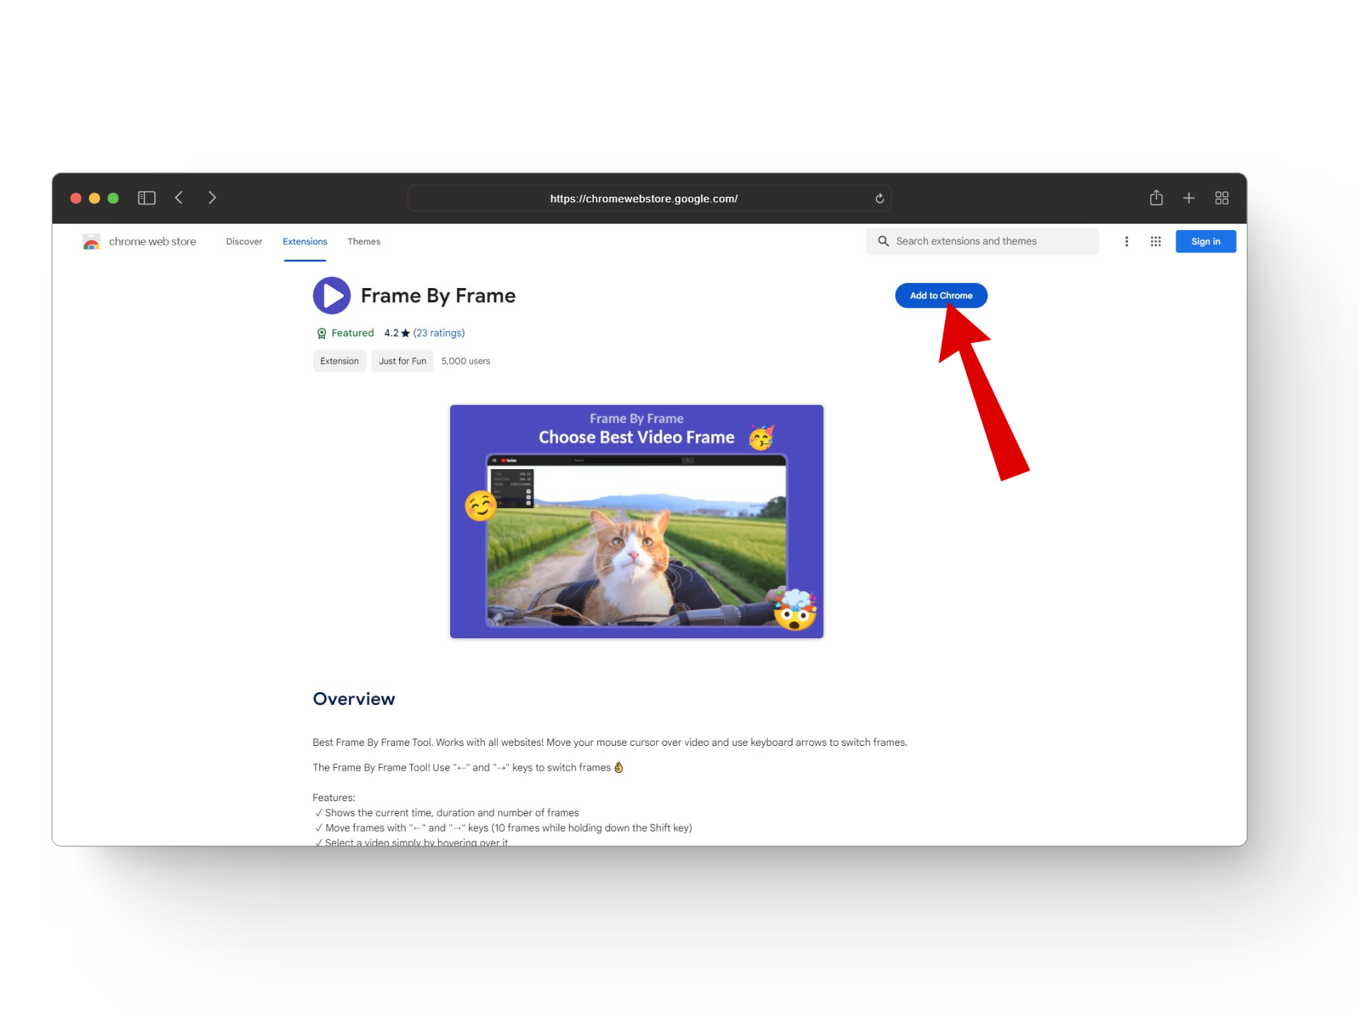This screenshot has height=1019, width=1359.
Task: Click the Chrome Web Store rainbow logo
Action: 91,242
